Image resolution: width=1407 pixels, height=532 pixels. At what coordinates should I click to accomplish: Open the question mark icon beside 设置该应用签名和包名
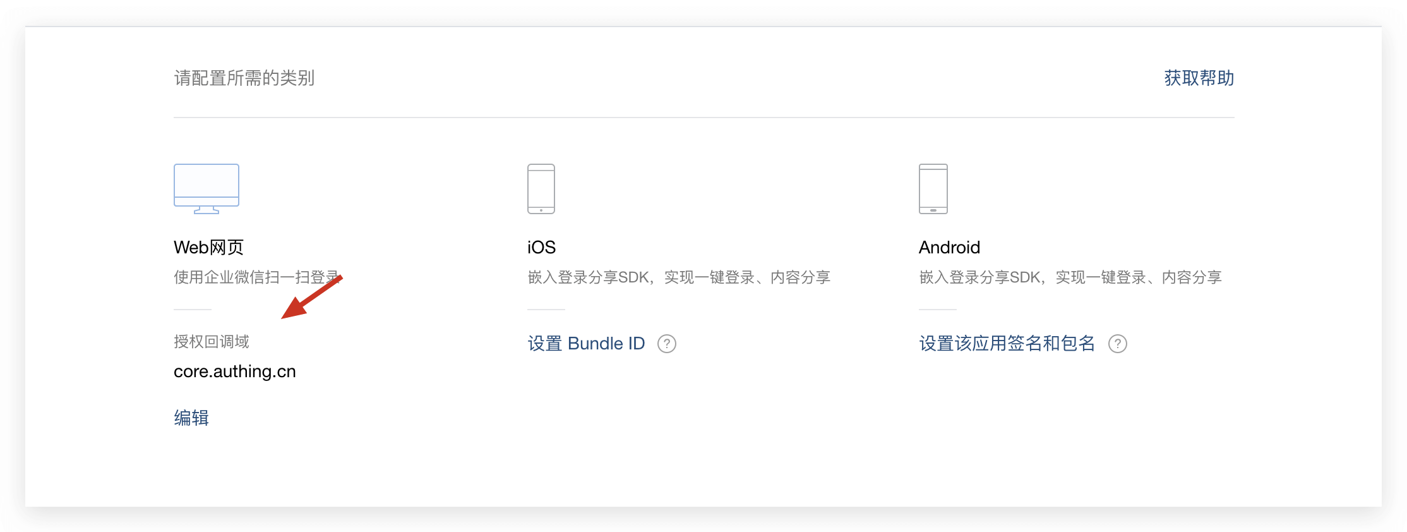[1118, 344]
